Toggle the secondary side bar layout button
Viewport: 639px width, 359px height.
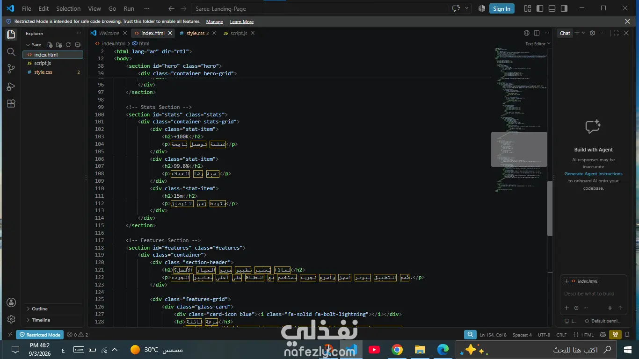click(564, 8)
